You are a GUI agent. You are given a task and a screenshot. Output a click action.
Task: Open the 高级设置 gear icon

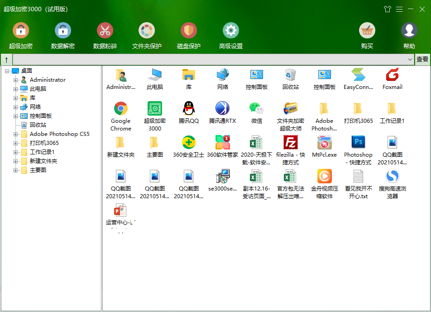coord(230,31)
